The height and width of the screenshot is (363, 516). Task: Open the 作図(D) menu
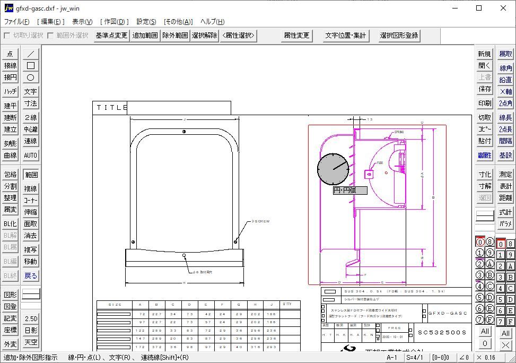[115, 22]
